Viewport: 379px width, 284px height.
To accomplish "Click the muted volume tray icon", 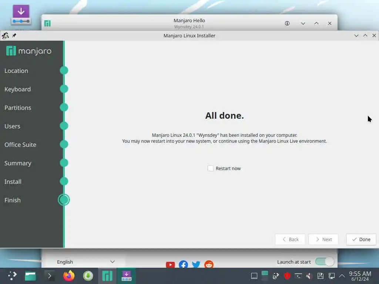I will 309,276.
